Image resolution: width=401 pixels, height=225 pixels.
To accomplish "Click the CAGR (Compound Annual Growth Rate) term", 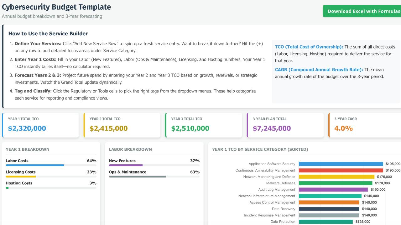I will [x=319, y=70].
